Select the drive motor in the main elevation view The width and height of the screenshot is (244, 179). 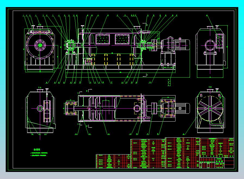coord(182,45)
